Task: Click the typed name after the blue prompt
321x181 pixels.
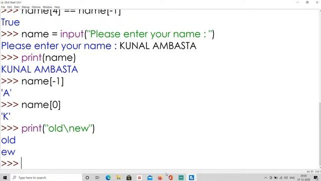Action: point(158,46)
